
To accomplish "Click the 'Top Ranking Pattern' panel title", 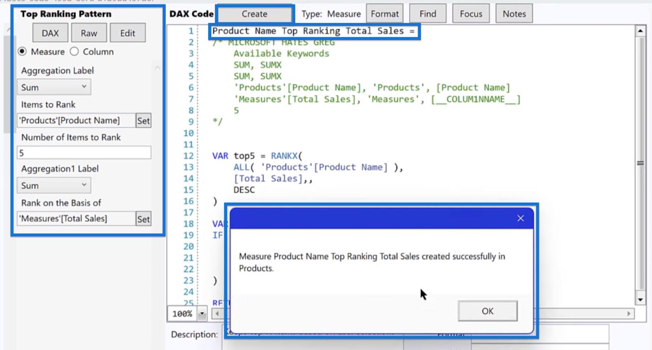I will [x=66, y=14].
